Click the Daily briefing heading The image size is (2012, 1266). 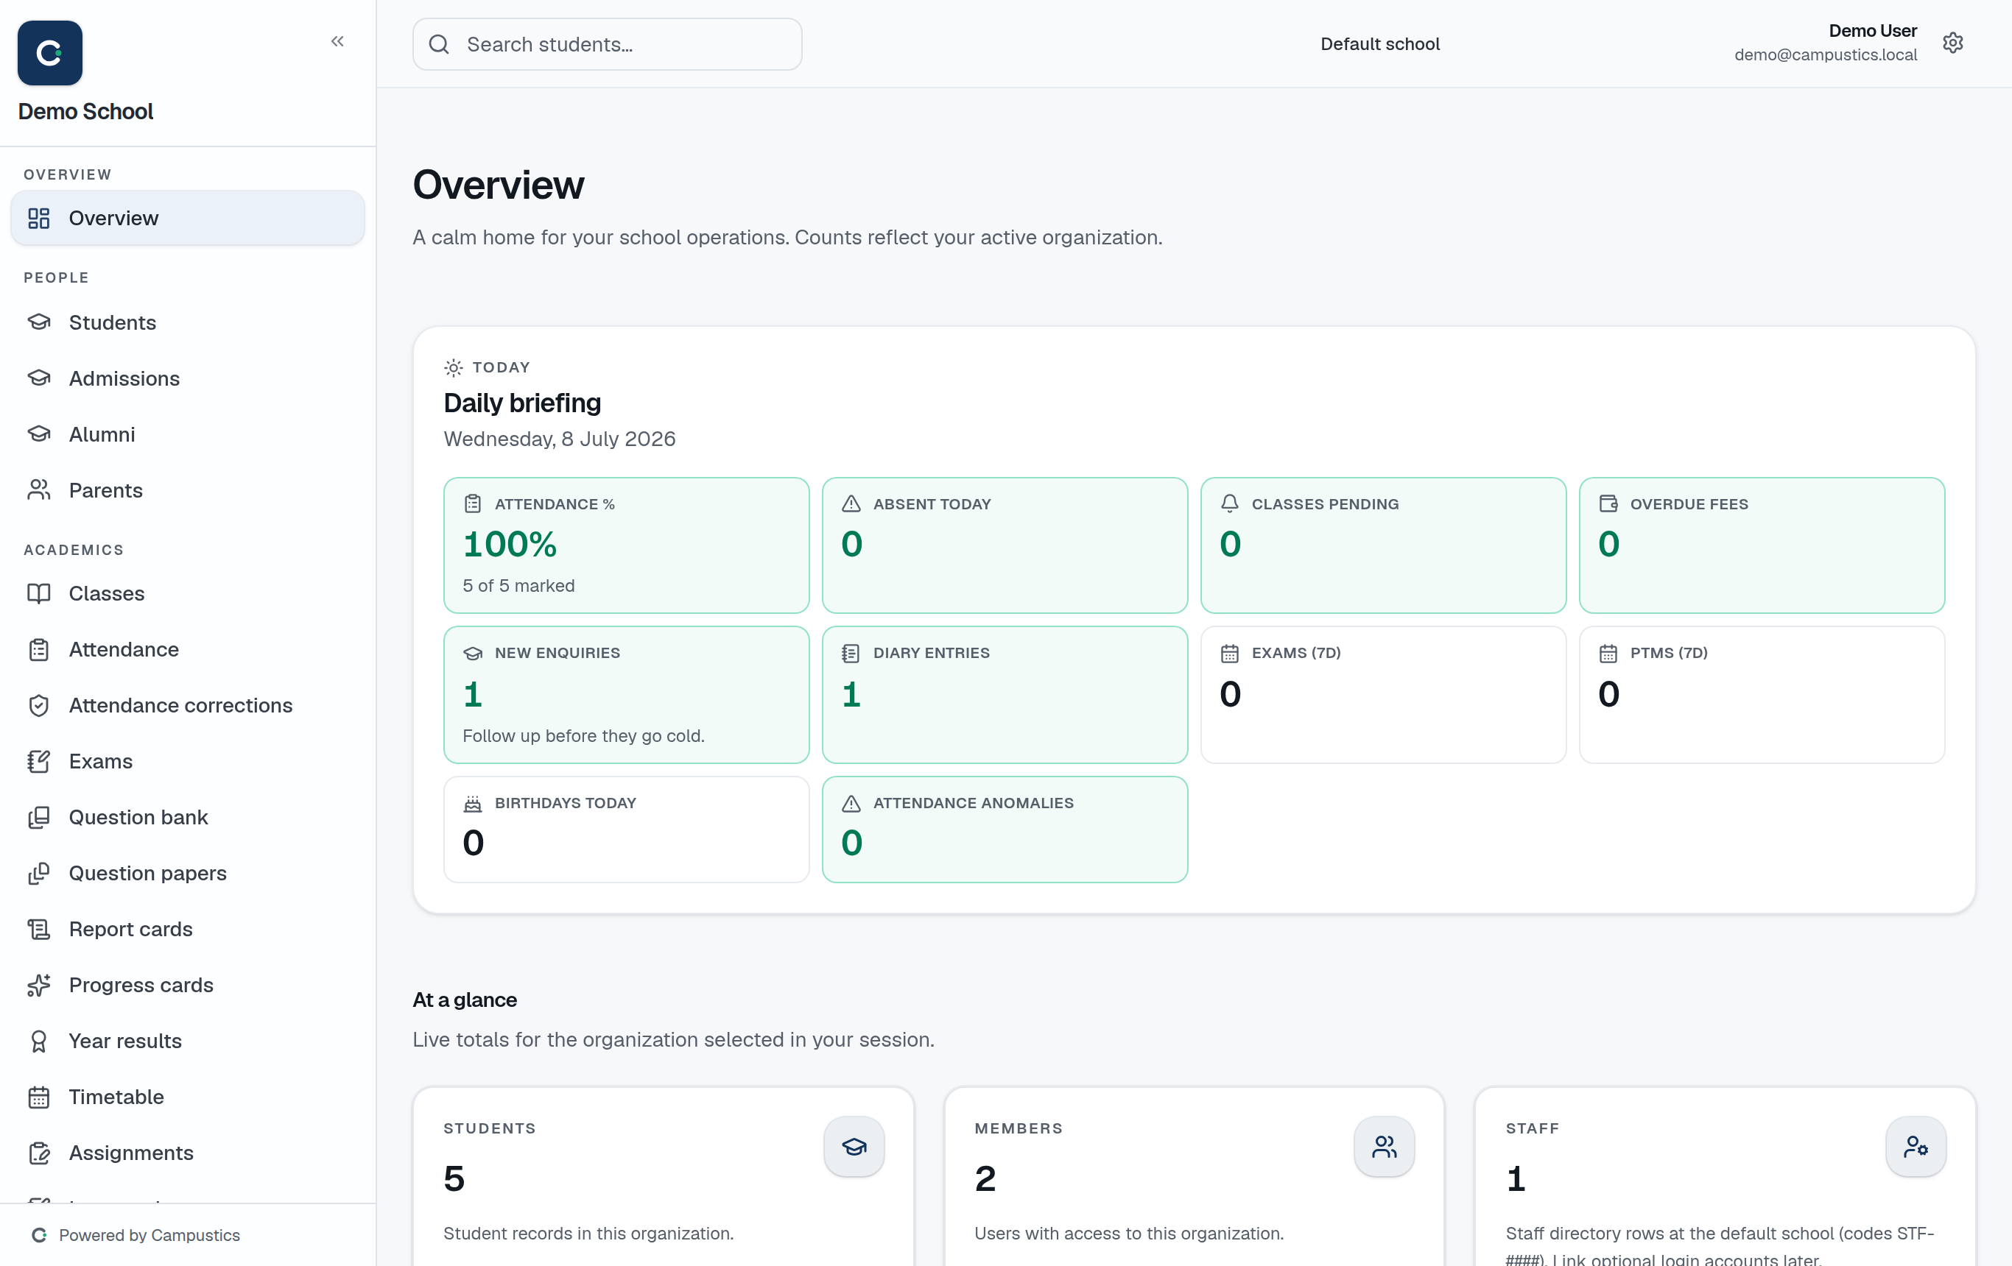522,403
